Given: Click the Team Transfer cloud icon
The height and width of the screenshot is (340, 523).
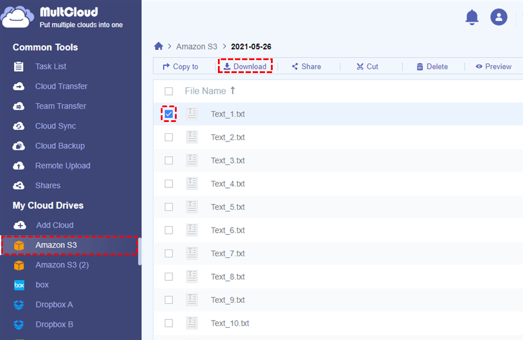Looking at the screenshot, I should 19,106.
